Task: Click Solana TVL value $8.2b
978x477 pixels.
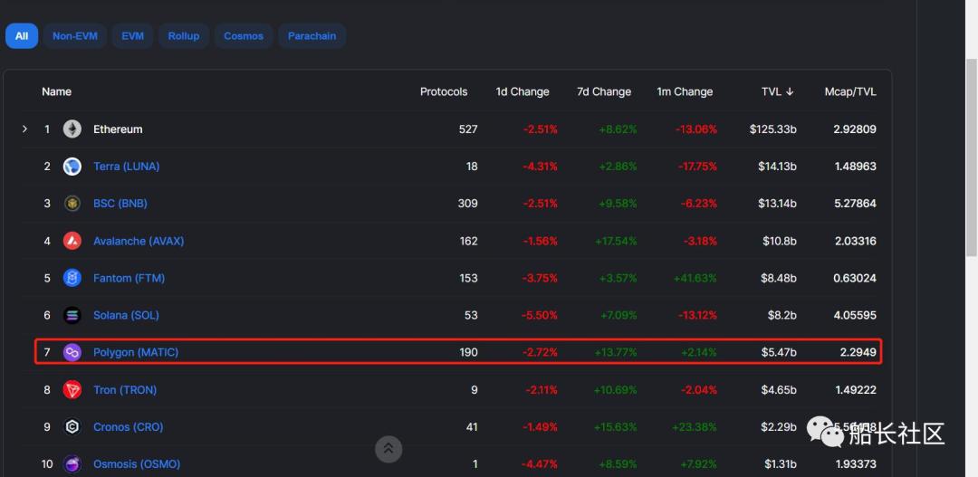Action: [x=781, y=316]
